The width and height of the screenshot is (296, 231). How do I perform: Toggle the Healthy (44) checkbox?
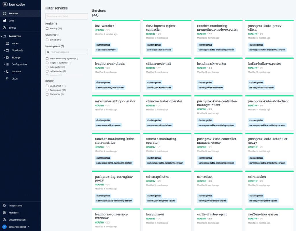tap(47, 29)
